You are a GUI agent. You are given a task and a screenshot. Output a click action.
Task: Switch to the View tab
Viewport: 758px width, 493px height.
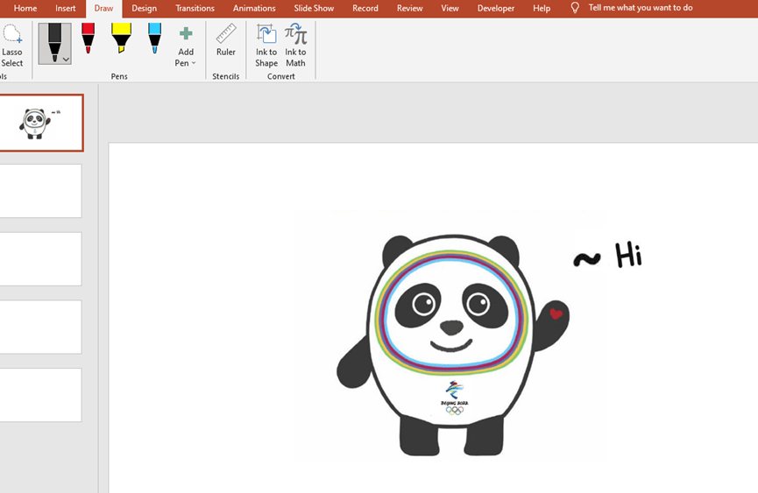pyautogui.click(x=450, y=8)
